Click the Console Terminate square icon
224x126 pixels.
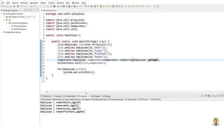[203, 96]
